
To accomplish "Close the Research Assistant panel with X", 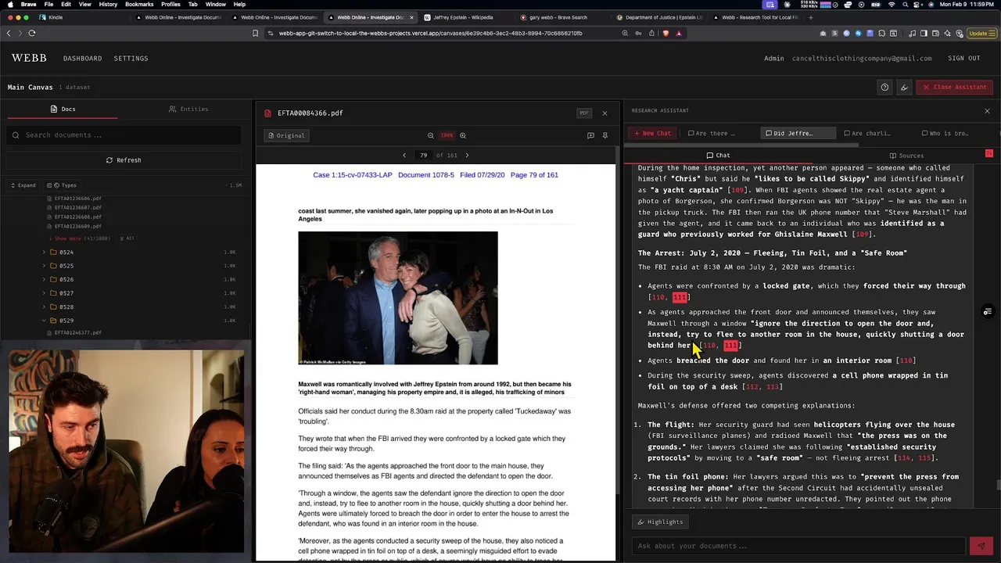I will (x=987, y=110).
